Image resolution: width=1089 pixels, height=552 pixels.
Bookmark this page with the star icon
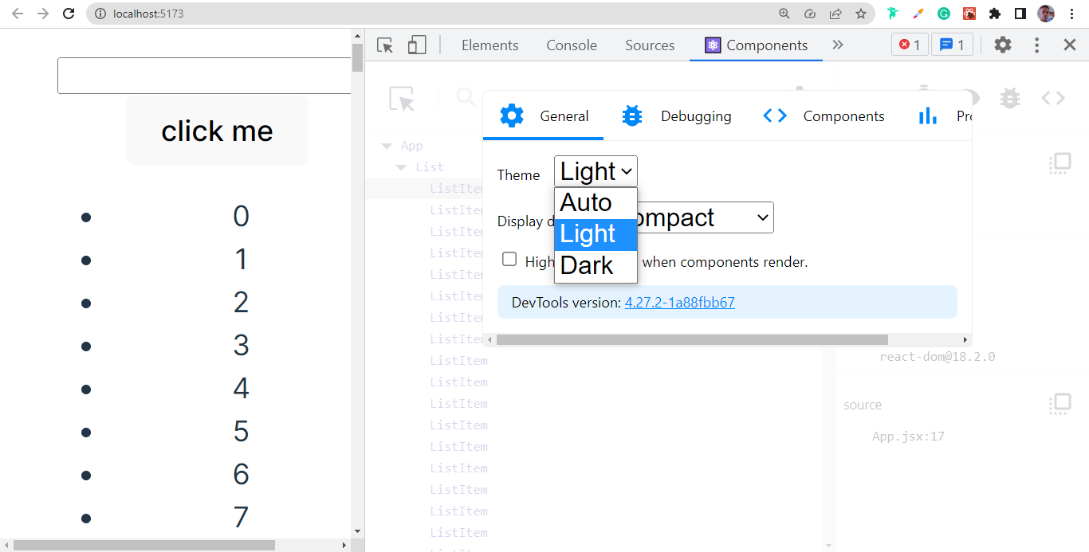pos(861,14)
